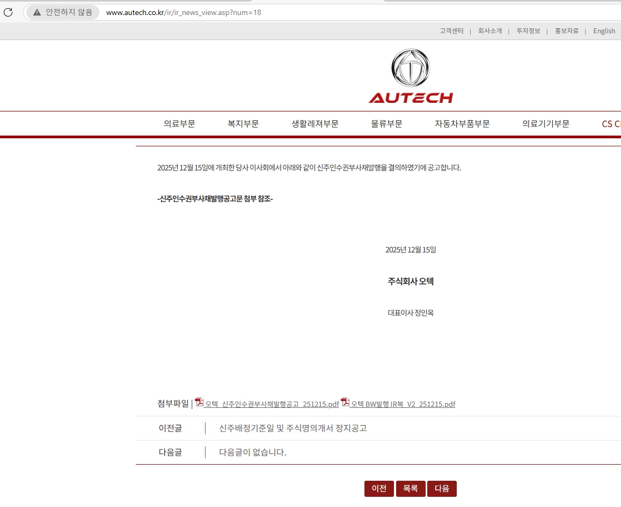
Task: Click the bold text 주식회사 오텍
Action: tap(411, 281)
